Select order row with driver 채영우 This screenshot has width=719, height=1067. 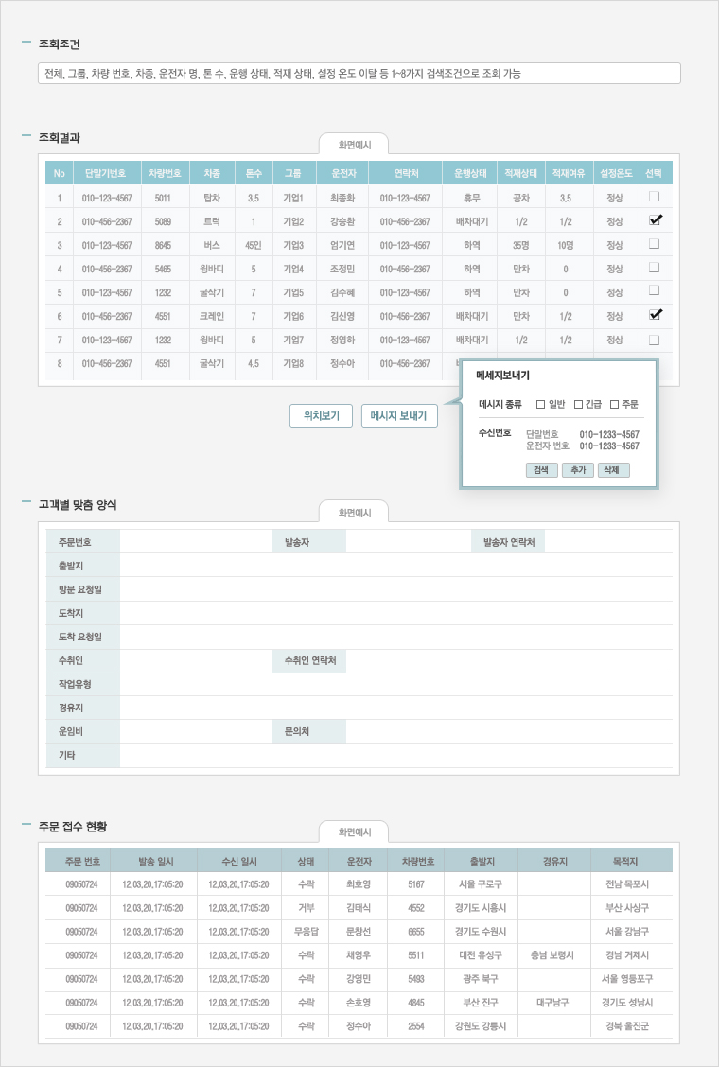coord(359,955)
